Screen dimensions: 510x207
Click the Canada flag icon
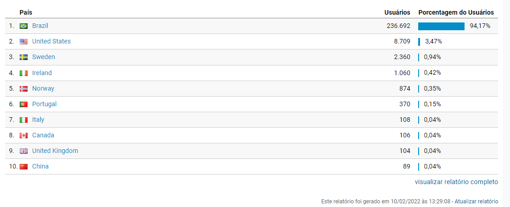(x=23, y=135)
